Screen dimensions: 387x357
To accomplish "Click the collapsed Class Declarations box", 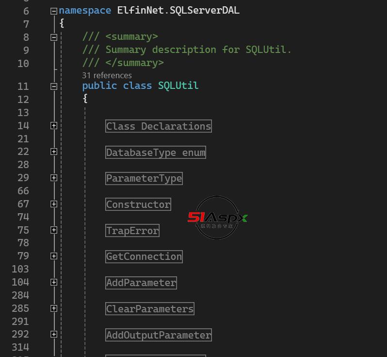I will tap(159, 126).
